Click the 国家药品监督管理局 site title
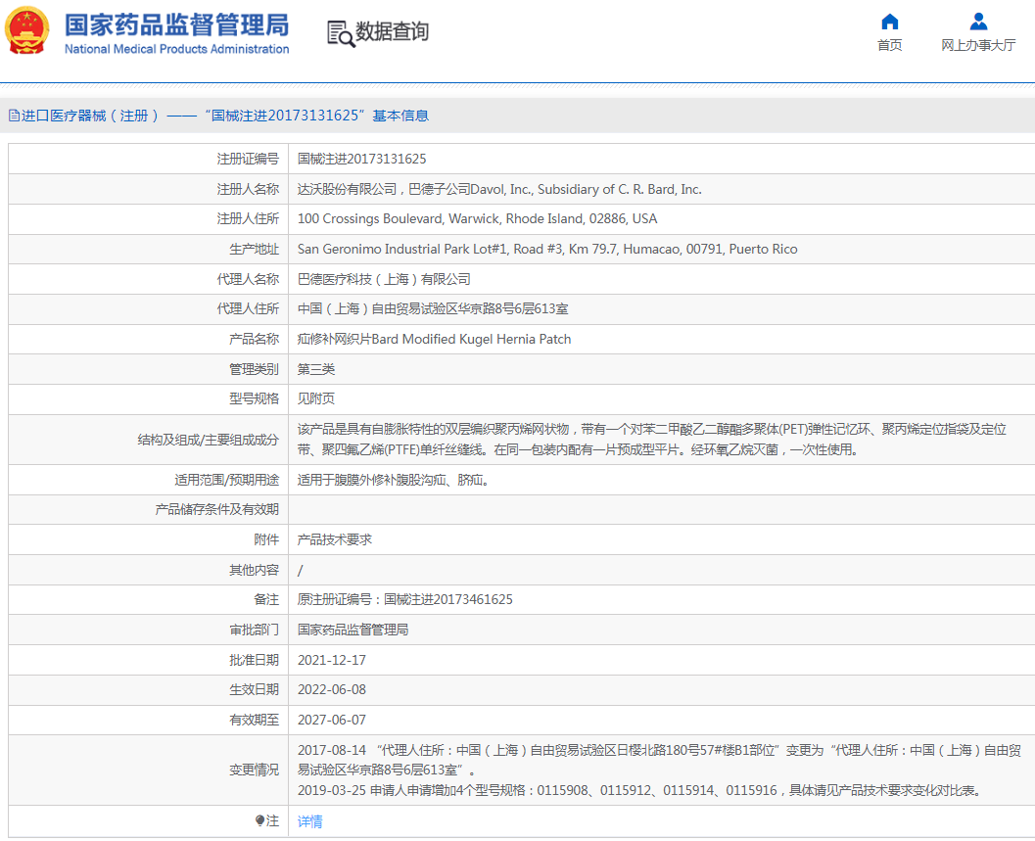The height and width of the screenshot is (841, 1035). (176, 23)
